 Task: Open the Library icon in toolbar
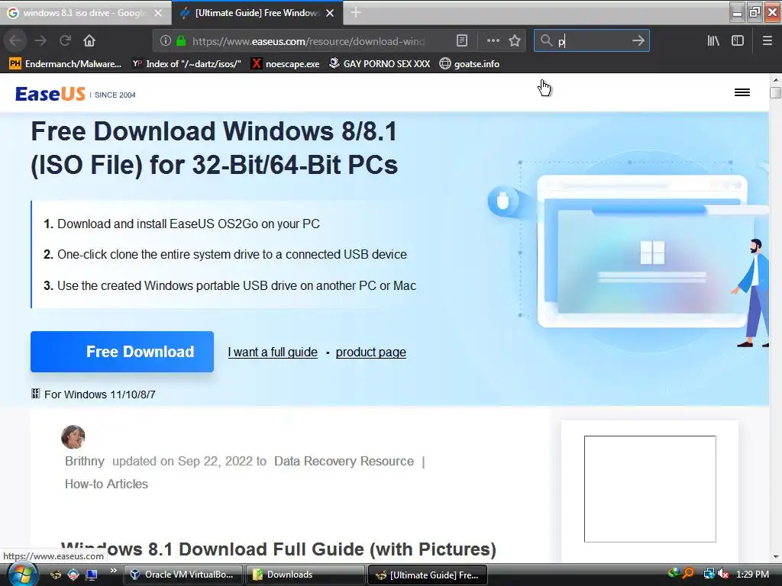pyautogui.click(x=713, y=41)
